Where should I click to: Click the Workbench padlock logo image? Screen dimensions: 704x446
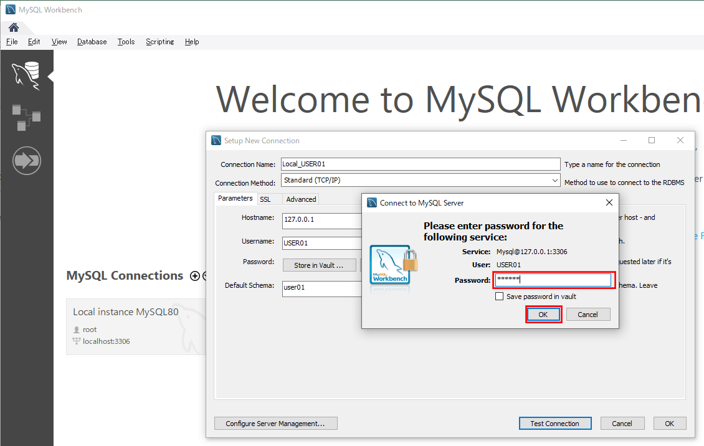tap(392, 265)
